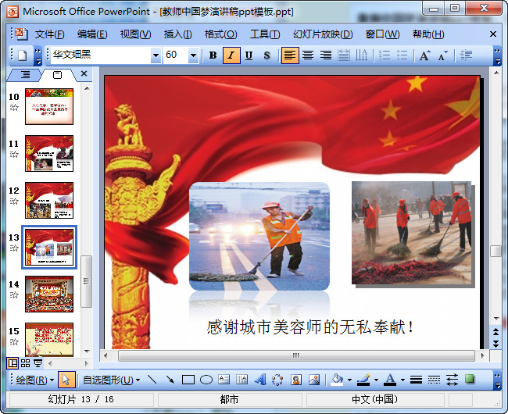
Task: Select slide 11 thumbnail
Action: [x=49, y=153]
